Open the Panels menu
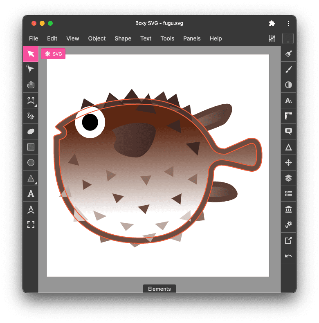 point(192,38)
